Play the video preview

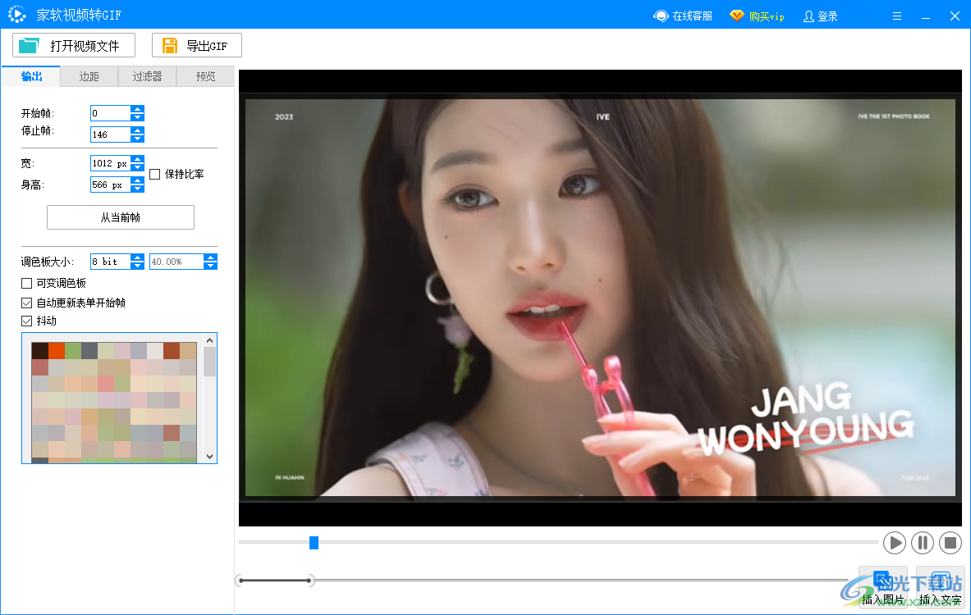point(894,543)
